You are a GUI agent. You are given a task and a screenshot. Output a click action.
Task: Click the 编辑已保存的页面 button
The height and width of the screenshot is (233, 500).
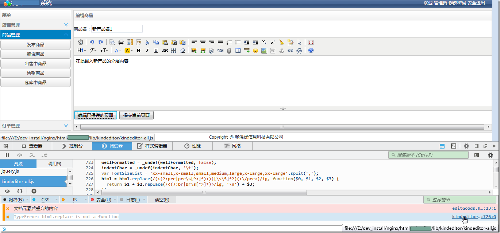[96, 115]
